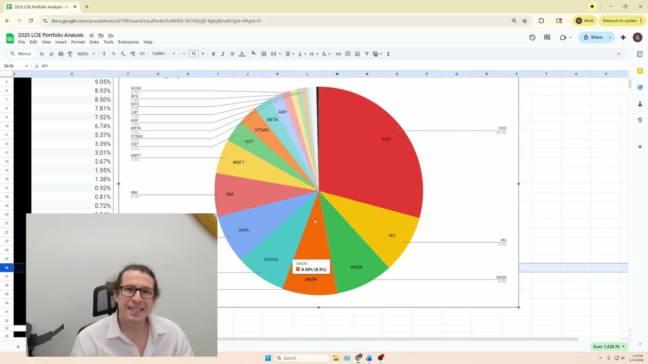Click the font size input box
This screenshot has height=364, width=648.
[193, 54]
